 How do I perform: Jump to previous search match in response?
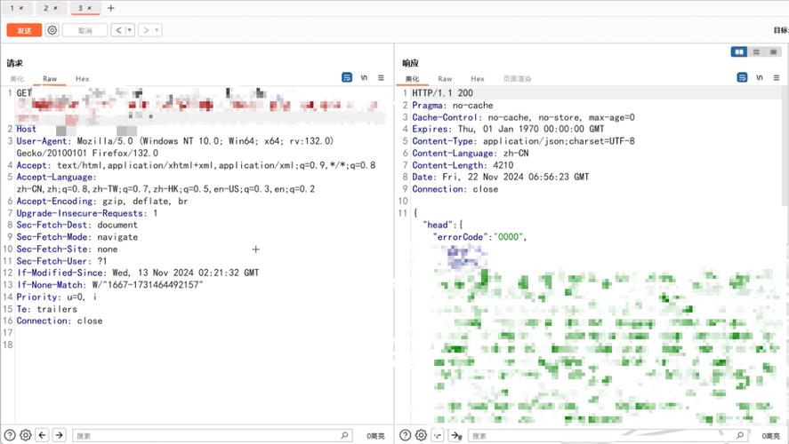click(x=438, y=435)
